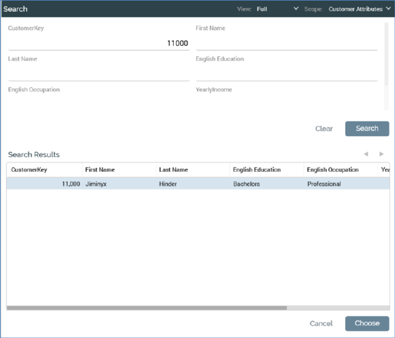The image size is (395, 338).
Task: Click the vertical scrollbar in search form
Action: [386, 66]
